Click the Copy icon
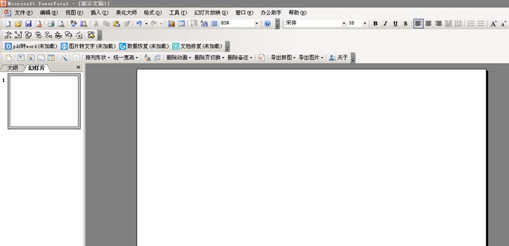Image resolution: width=509 pixels, height=246 pixels. (x=106, y=24)
